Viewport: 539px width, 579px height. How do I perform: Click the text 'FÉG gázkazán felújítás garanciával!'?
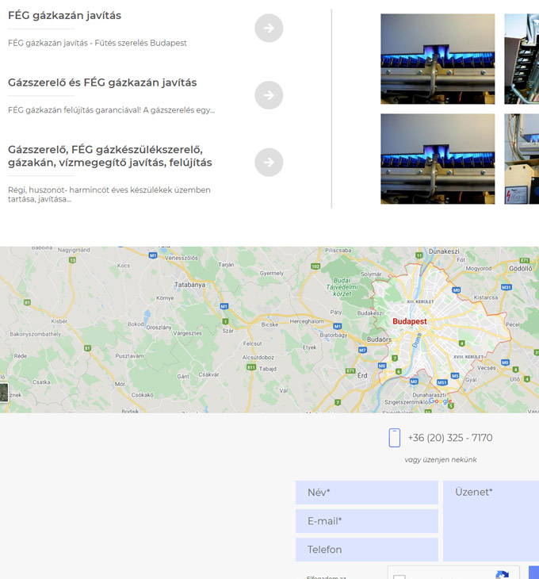tap(75, 110)
